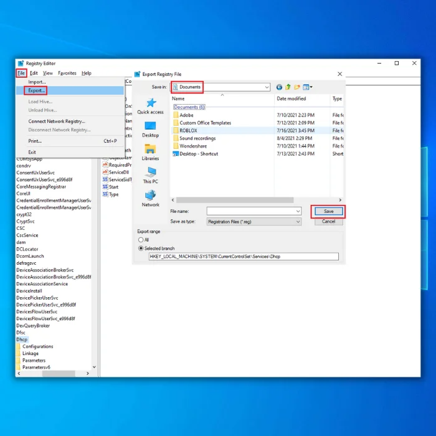Select This PC in the places bar
This screenshot has width=436, height=436.
[x=150, y=175]
